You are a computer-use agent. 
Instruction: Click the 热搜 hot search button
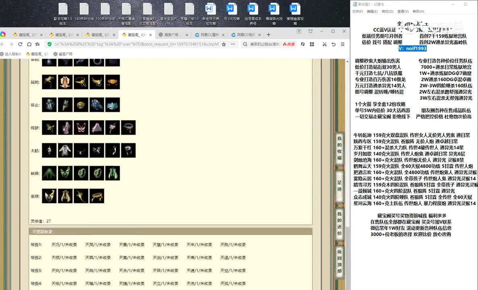(289, 44)
